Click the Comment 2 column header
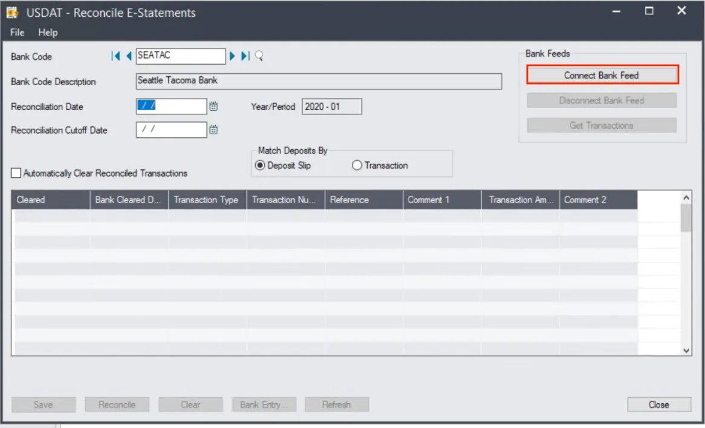Screen dimensions: 705x428 point(599,200)
